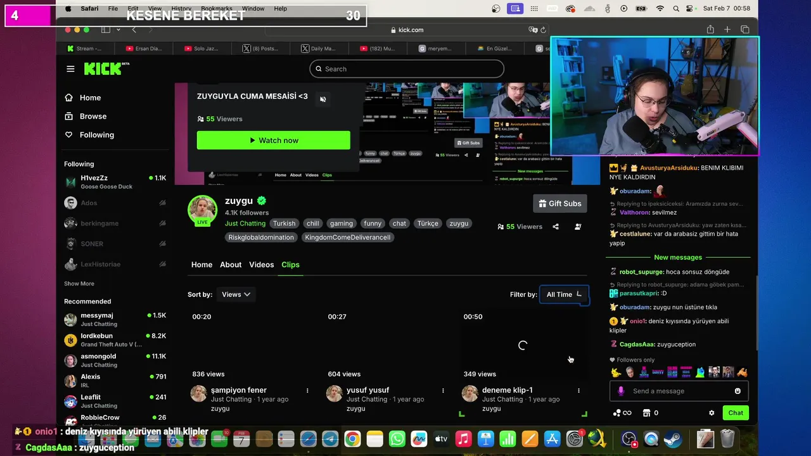Expand Show More in Following list
This screenshot has width=811, height=456.
click(x=79, y=284)
